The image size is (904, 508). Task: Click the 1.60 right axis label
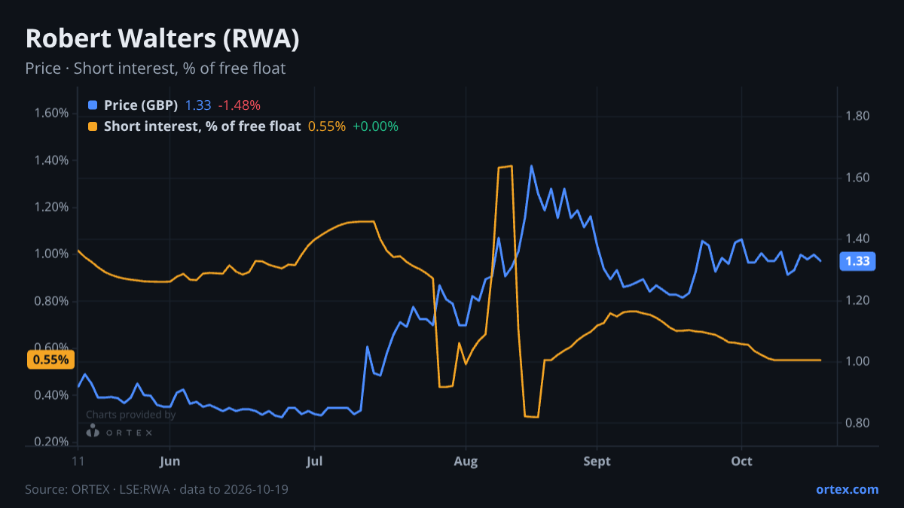pos(859,178)
